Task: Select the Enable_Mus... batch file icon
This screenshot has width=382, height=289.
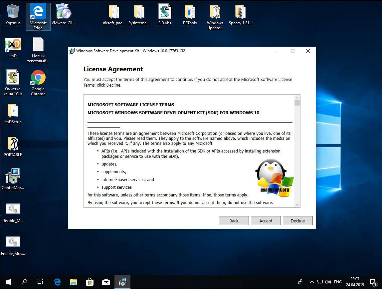Action: [13, 246]
